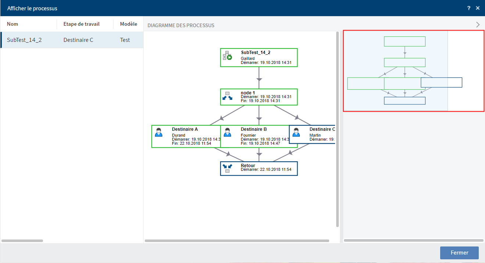Select the Retour node title
Image resolution: width=485 pixels, height=263 pixels.
(248, 166)
